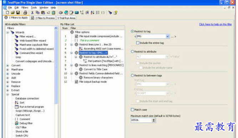The height and width of the screenshot is (138, 238).
Task: Click the Cut scissors icon
Action: coord(32,12)
